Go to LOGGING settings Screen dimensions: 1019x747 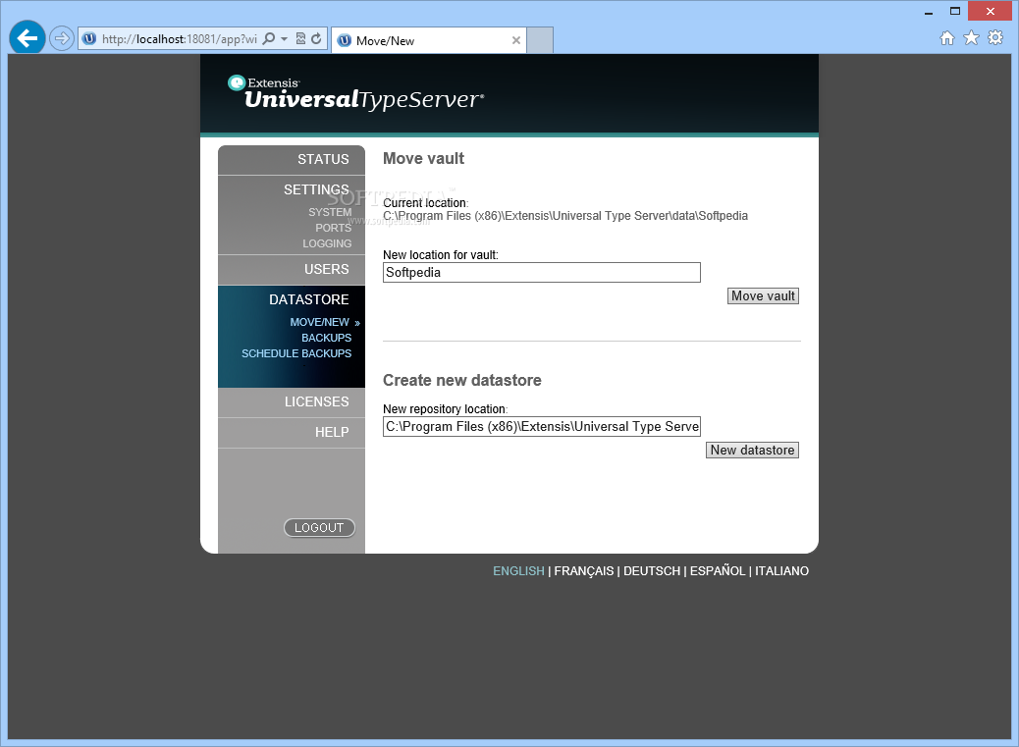pyautogui.click(x=326, y=243)
